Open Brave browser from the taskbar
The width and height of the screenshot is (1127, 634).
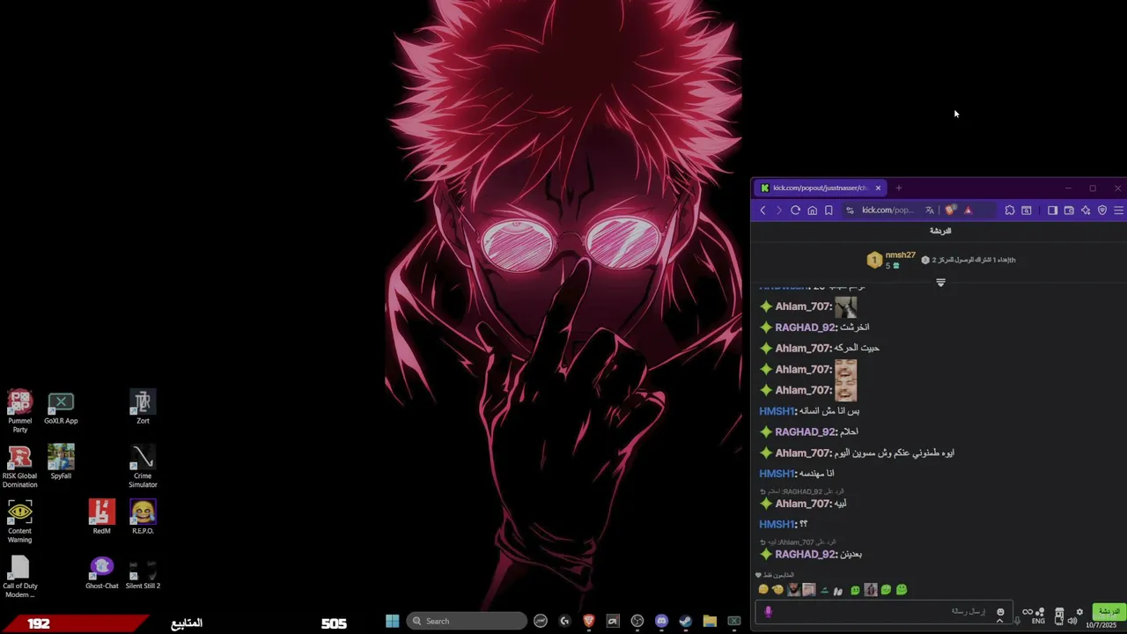(589, 621)
